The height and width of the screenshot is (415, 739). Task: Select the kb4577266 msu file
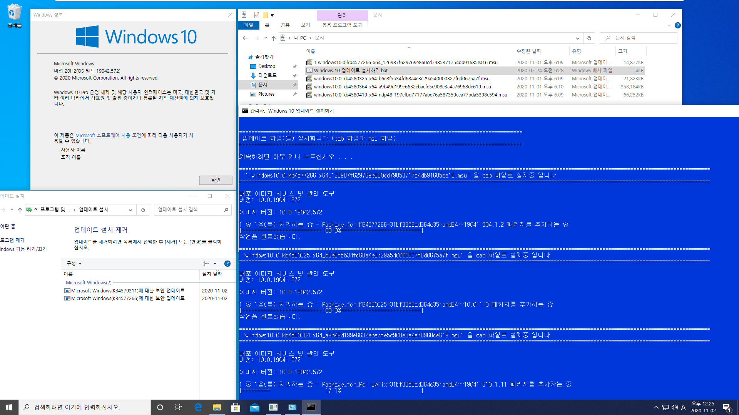tap(406, 63)
